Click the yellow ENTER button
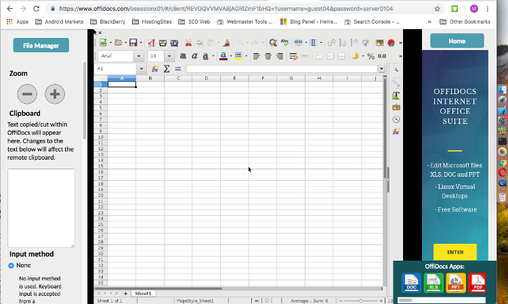The height and width of the screenshot is (304, 508). [455, 252]
